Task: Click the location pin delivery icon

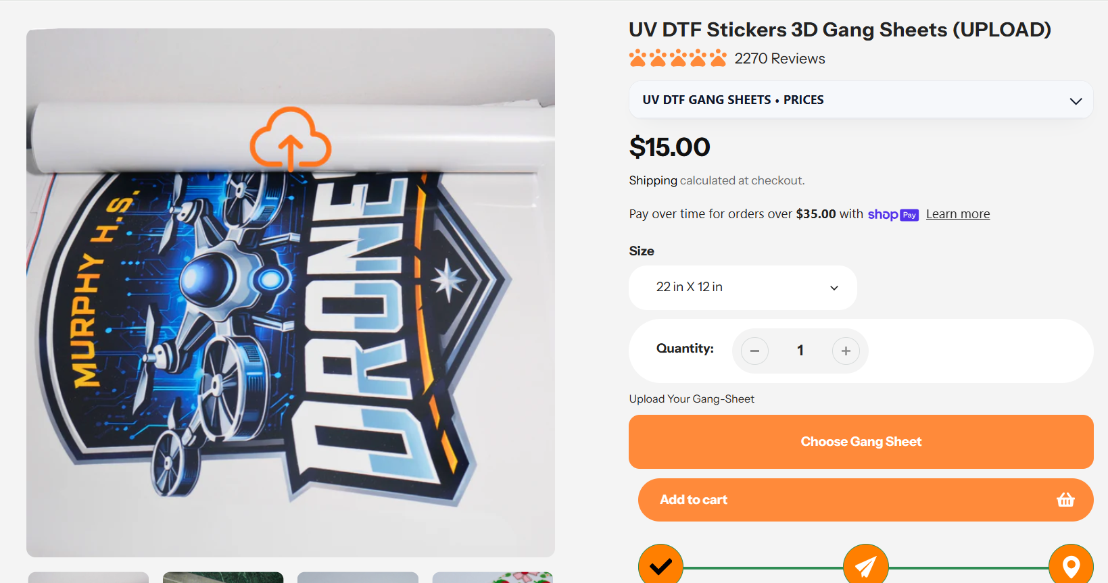Action: (1071, 566)
